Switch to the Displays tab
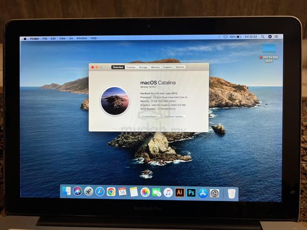 pos(131,67)
